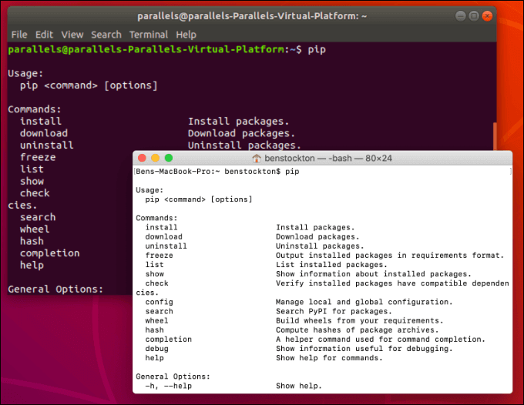
Task: Click the Ubuntu terminal scrollbar
Action: pyautogui.click(x=495, y=136)
